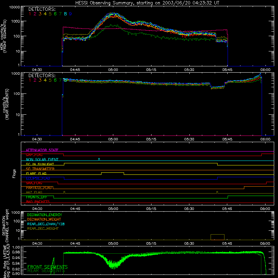Click the second AAZ_FLAG spike near 05:41
The image size is (278, 278).
click(217, 193)
